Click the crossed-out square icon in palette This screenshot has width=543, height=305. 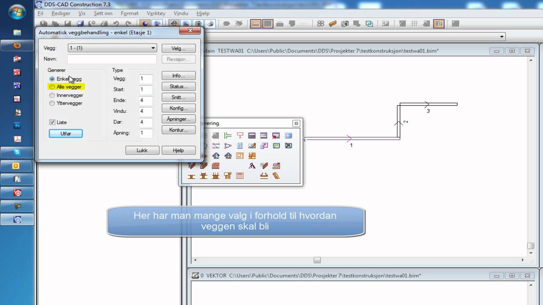(288, 146)
